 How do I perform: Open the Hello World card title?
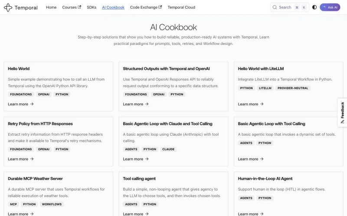click(19, 69)
